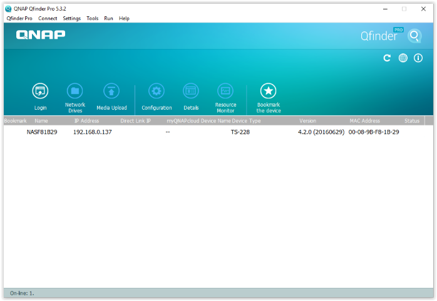
Task: Open the Tools menu
Action: [x=92, y=18]
